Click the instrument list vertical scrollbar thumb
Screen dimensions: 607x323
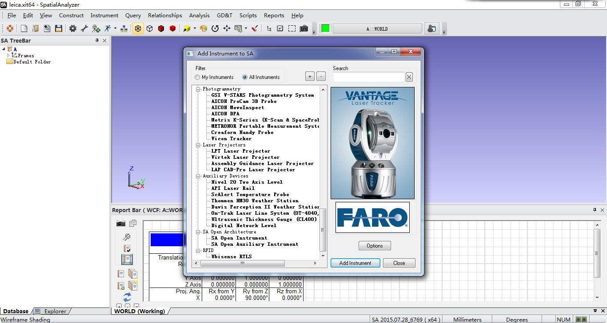click(x=323, y=230)
